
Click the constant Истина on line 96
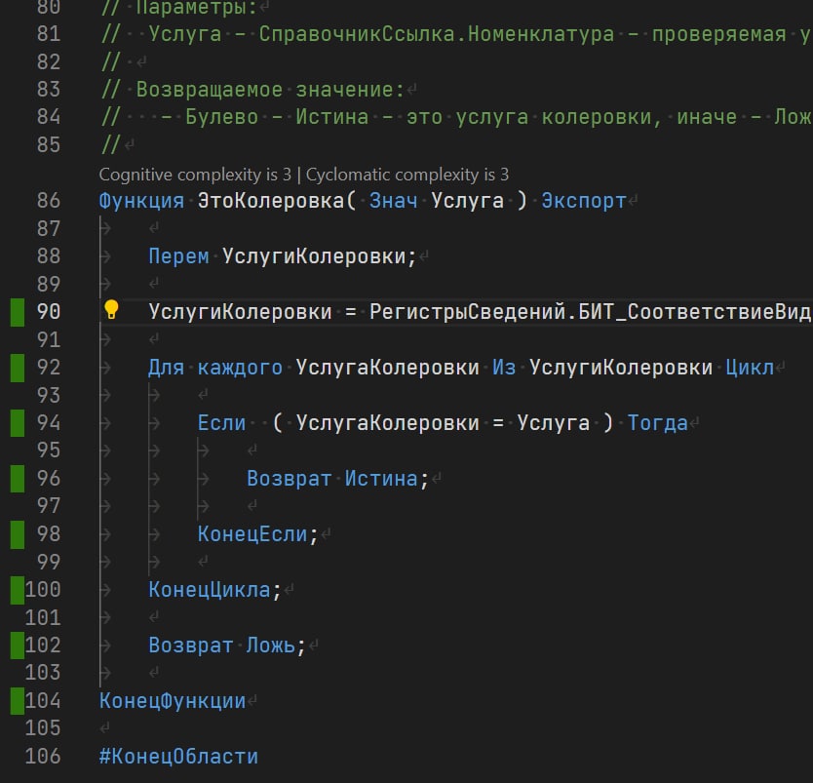coord(381,479)
